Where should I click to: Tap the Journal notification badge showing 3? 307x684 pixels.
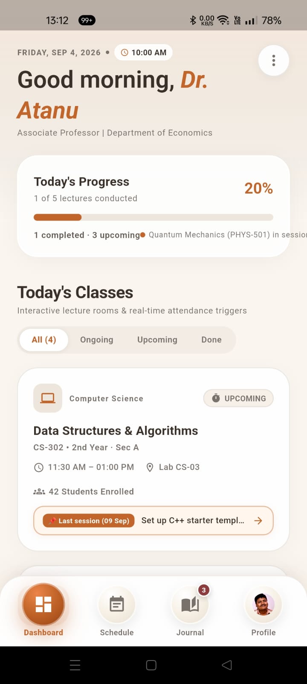pos(204,590)
